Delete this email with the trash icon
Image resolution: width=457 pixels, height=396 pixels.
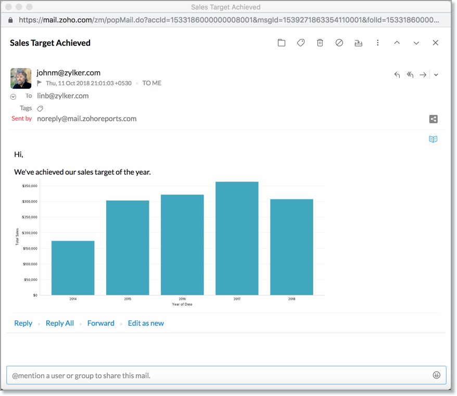[x=320, y=43]
